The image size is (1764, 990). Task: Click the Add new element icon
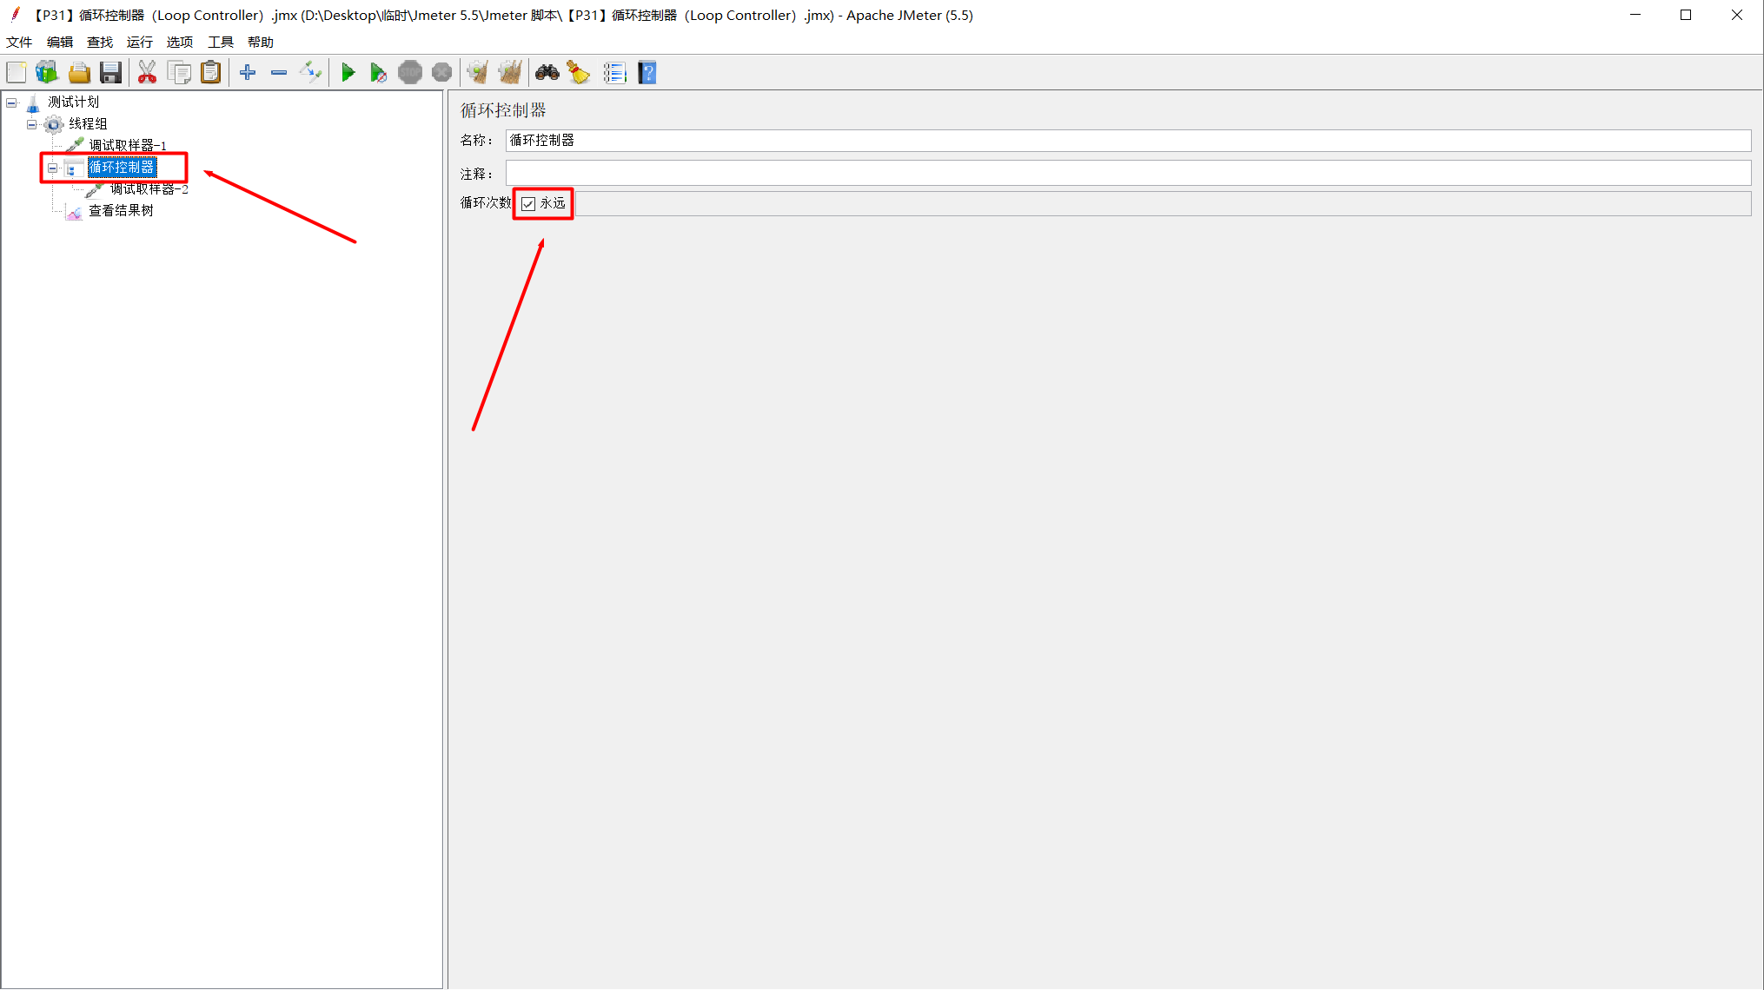point(247,73)
